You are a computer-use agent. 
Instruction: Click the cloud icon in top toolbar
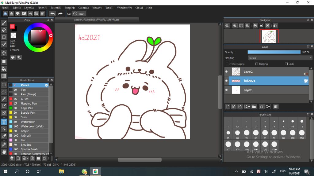pyautogui.click(x=5, y=13)
